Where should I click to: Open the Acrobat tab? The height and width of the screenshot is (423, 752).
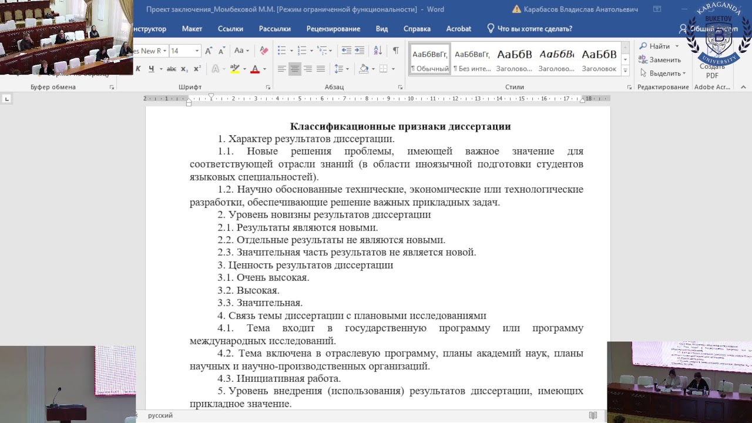459,28
